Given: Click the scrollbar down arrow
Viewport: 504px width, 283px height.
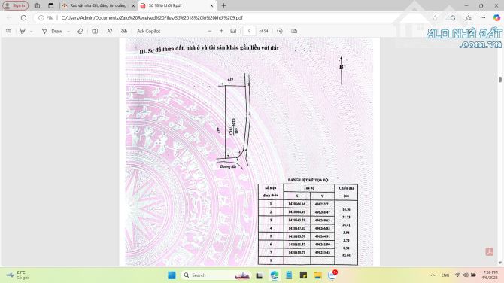Looking at the screenshot, I should tap(500, 263).
